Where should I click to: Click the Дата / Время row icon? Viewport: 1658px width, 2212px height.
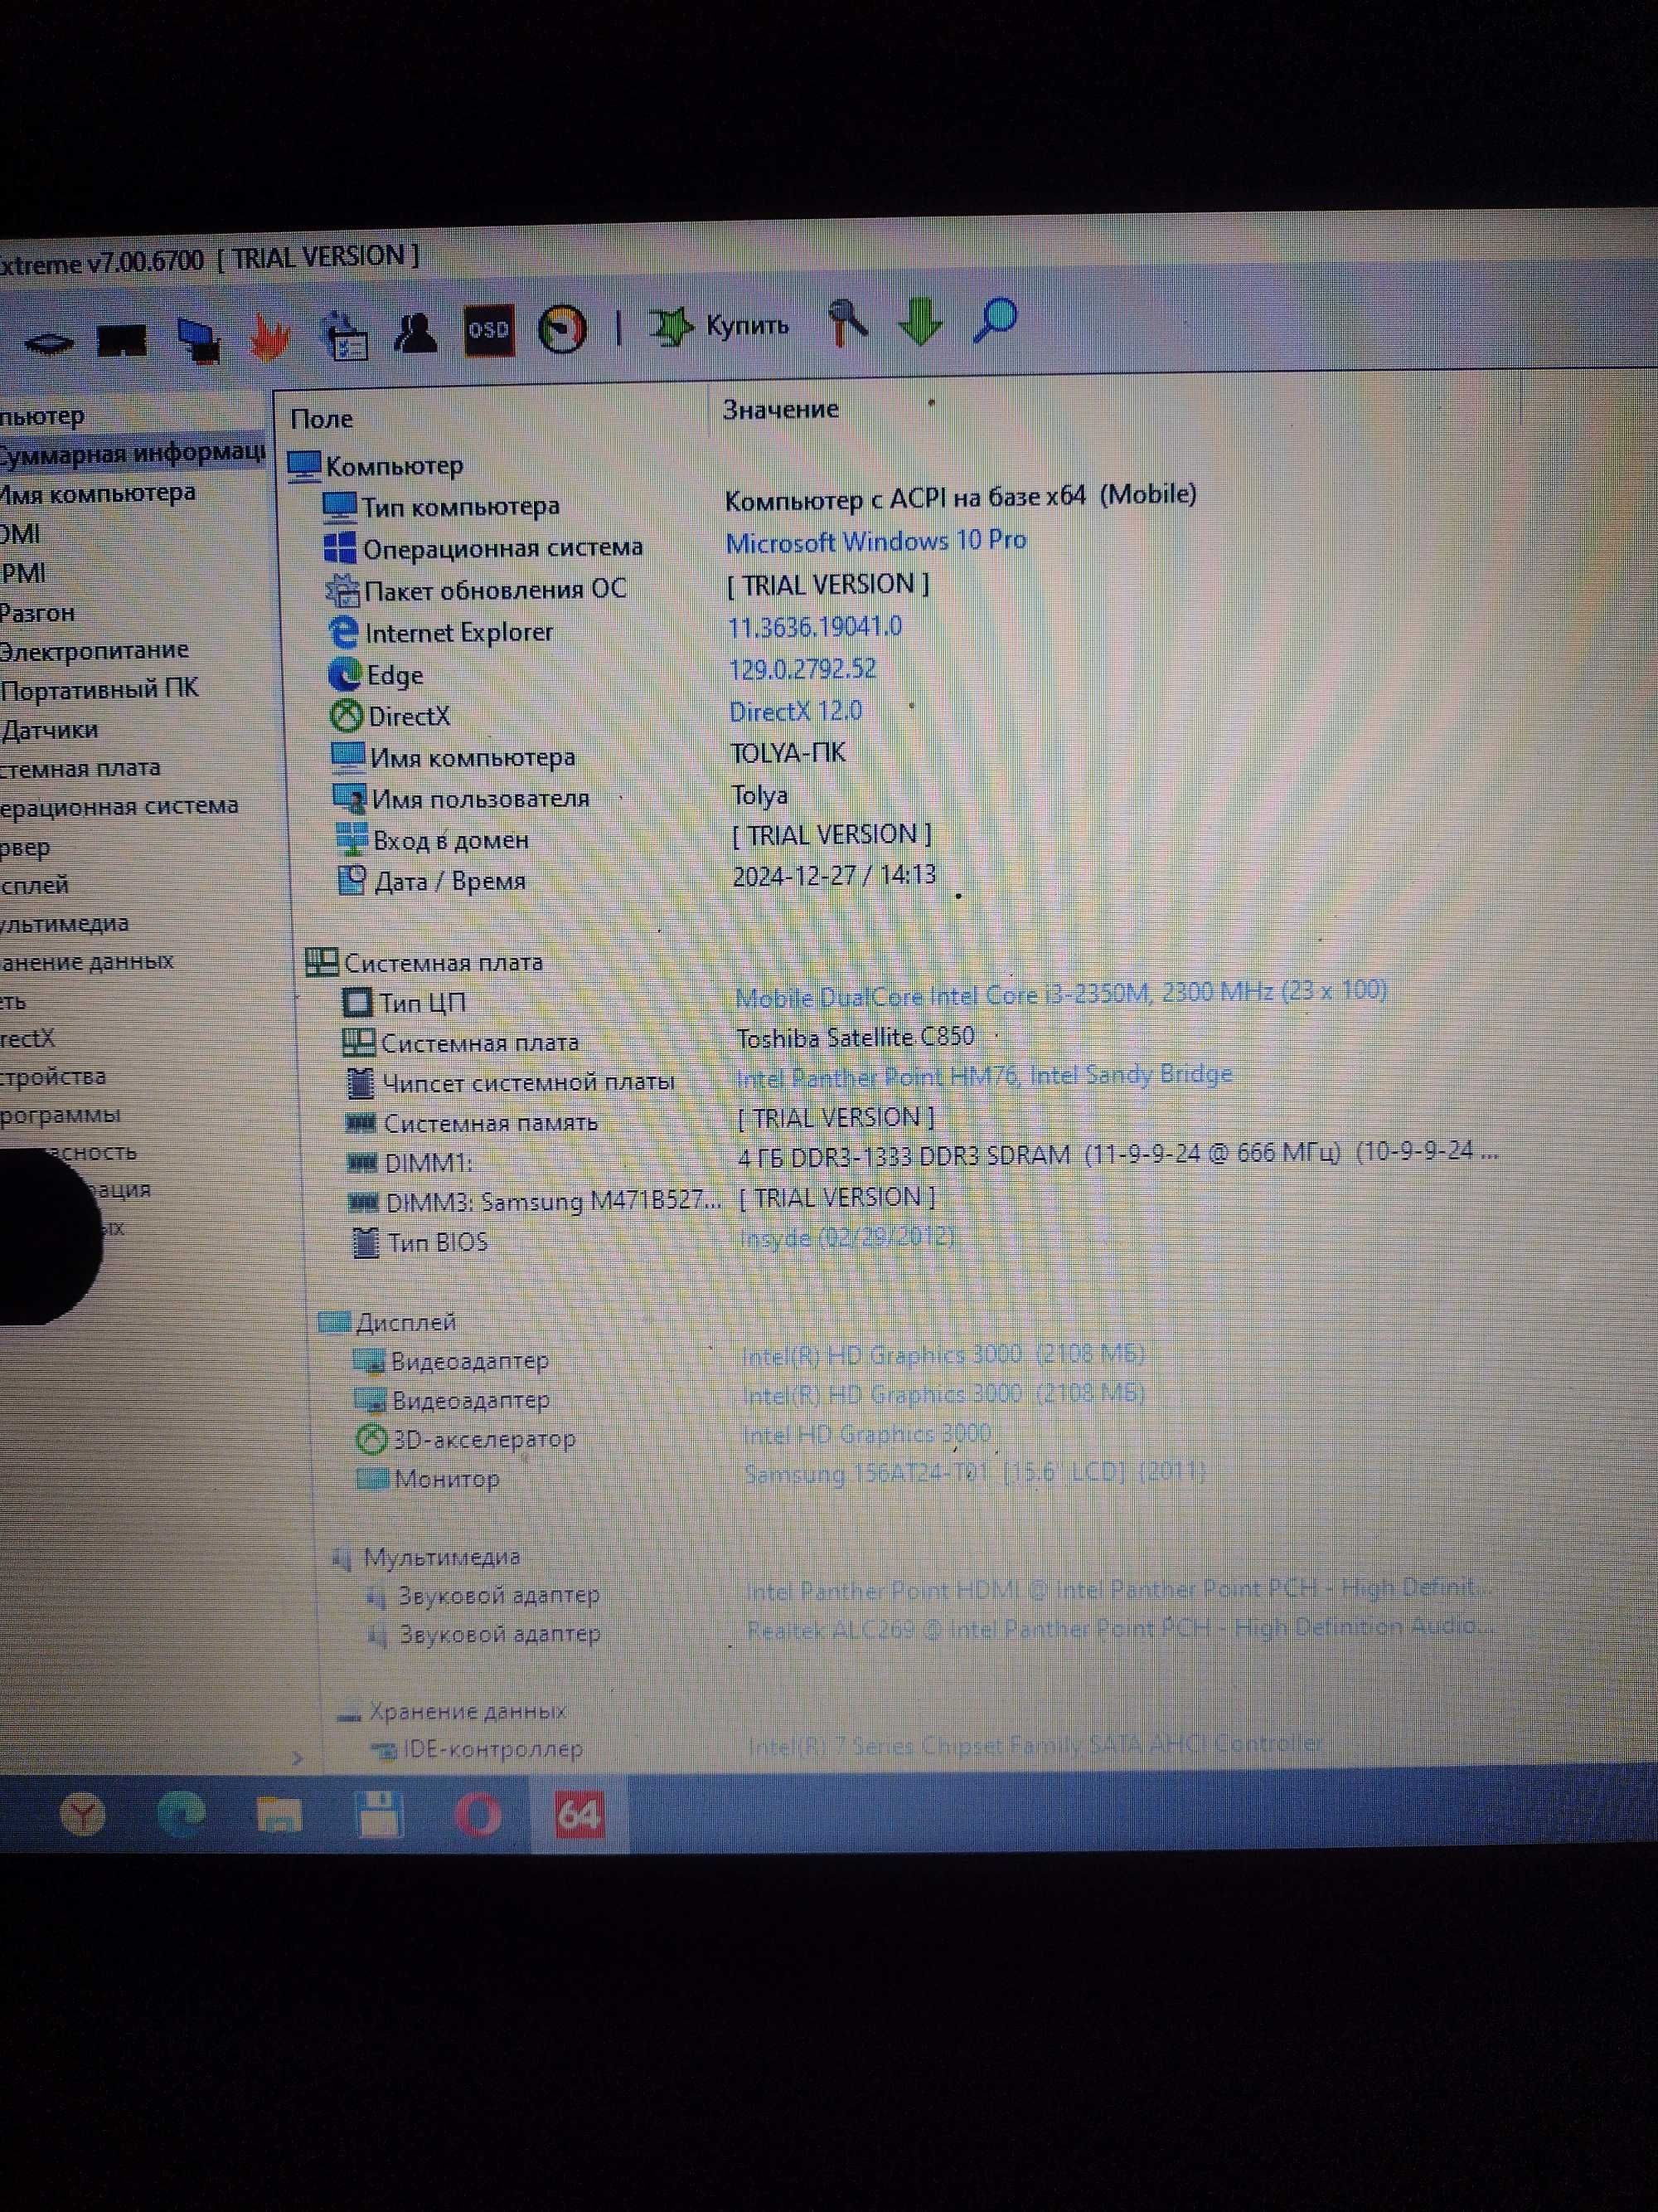tap(351, 881)
